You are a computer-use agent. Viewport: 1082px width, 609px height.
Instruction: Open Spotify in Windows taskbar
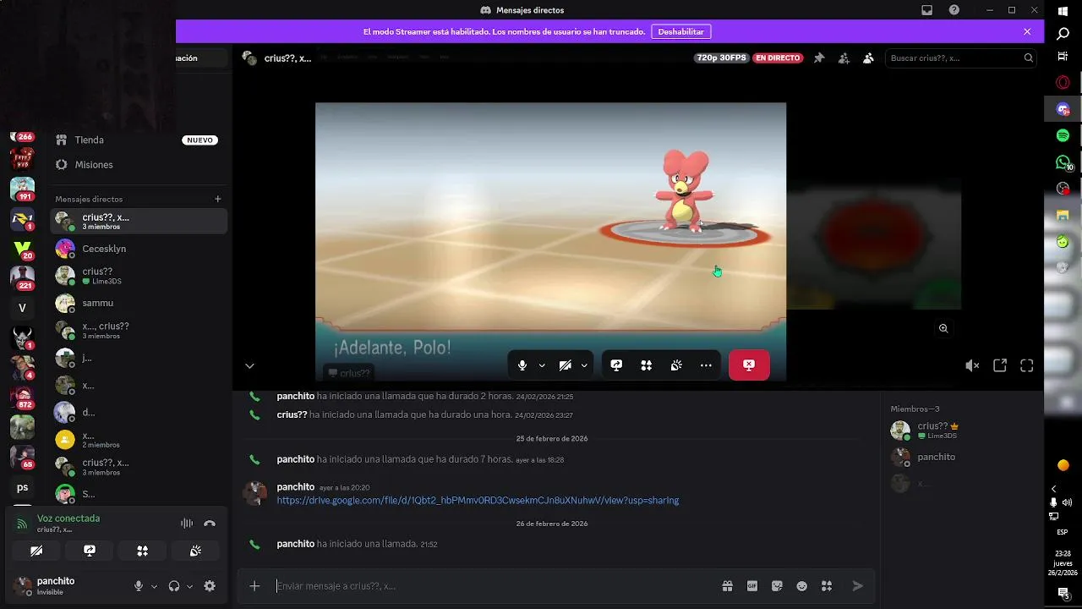point(1063,135)
